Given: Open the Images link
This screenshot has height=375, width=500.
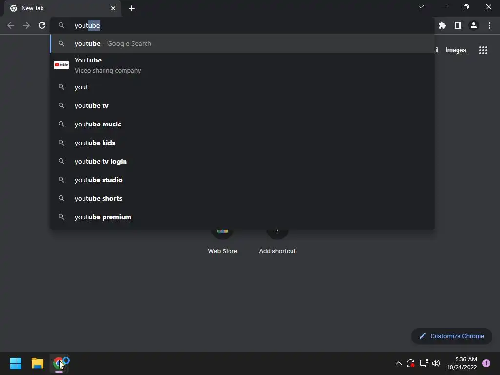Looking at the screenshot, I should (x=456, y=50).
